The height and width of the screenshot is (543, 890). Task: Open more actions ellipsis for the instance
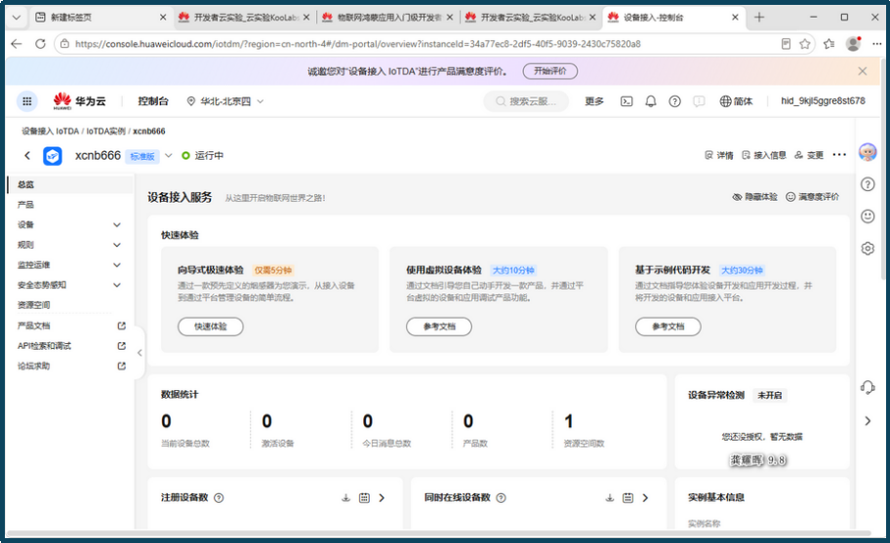click(839, 155)
